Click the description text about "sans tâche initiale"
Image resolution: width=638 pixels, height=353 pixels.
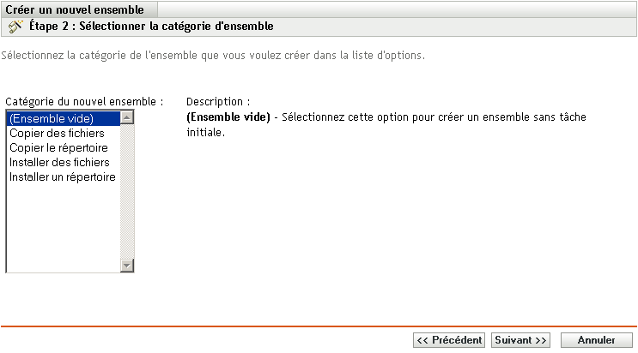point(429,117)
